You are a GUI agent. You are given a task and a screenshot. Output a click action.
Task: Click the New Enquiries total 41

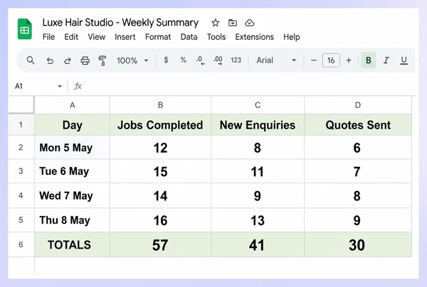point(258,244)
